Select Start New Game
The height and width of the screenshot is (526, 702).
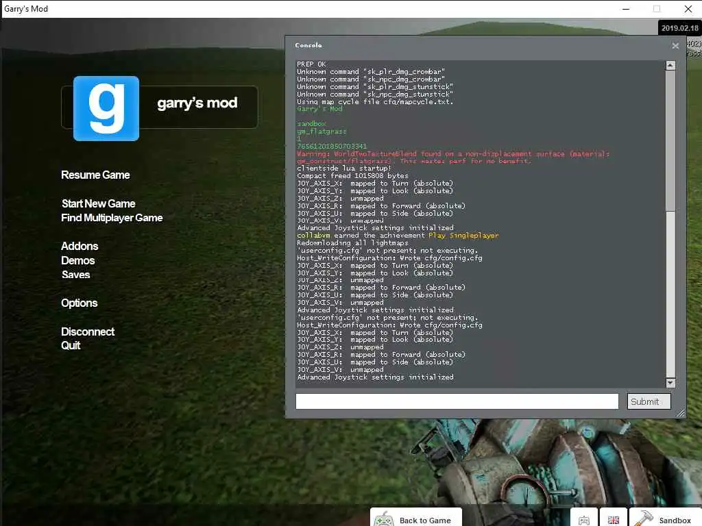click(99, 203)
